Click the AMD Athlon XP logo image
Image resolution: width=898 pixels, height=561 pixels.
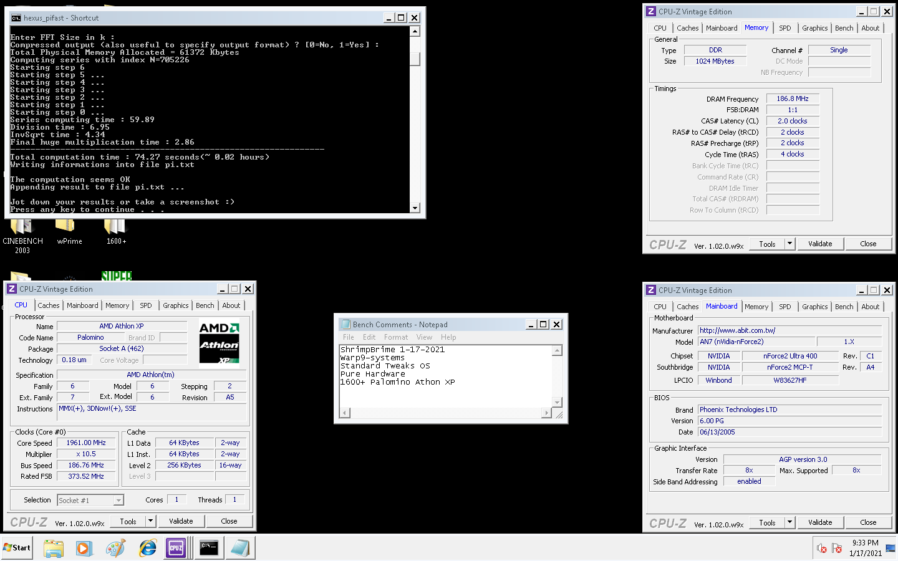coord(219,342)
